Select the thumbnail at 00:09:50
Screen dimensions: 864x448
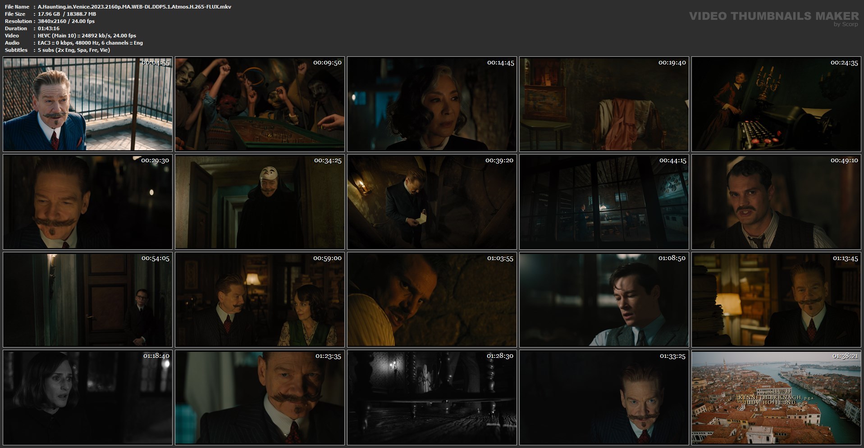click(x=260, y=104)
